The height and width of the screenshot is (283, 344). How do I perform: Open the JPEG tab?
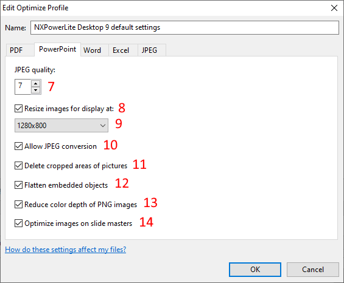152,50
